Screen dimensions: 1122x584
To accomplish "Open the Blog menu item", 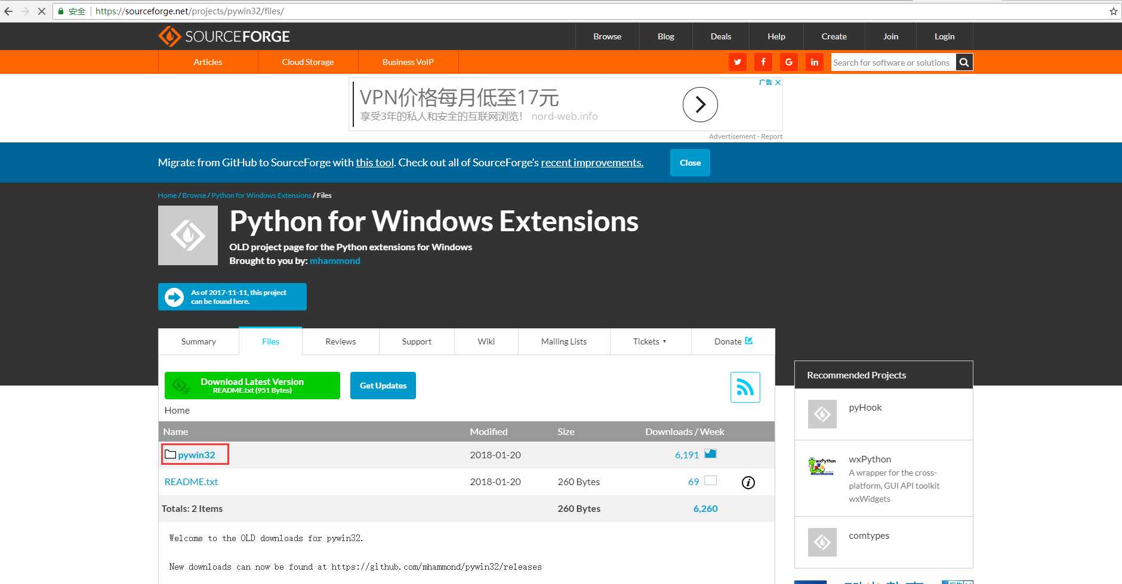I will (x=665, y=36).
